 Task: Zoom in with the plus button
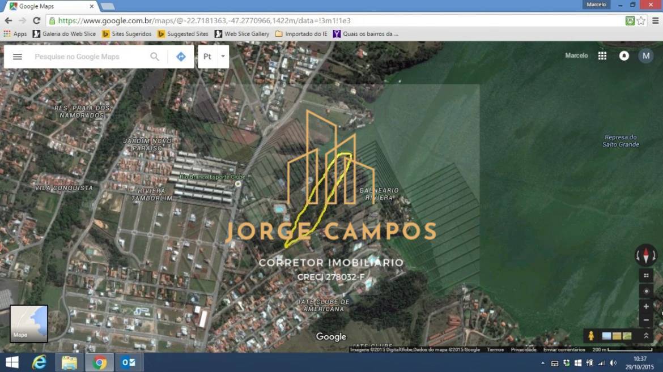pyautogui.click(x=646, y=306)
